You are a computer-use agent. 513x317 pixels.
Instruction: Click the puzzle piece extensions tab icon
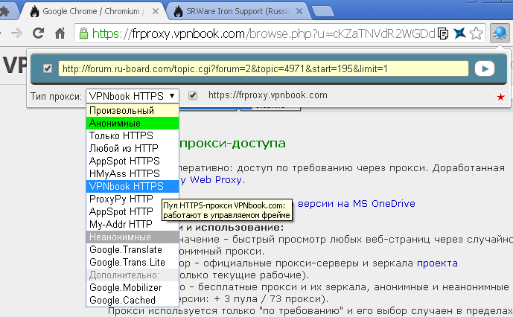click(4, 11)
